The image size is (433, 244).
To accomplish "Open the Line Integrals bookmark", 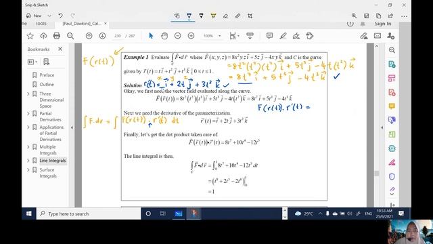I will pos(53,161).
